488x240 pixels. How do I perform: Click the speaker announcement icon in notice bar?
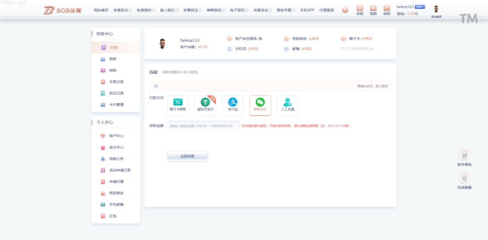click(x=156, y=86)
